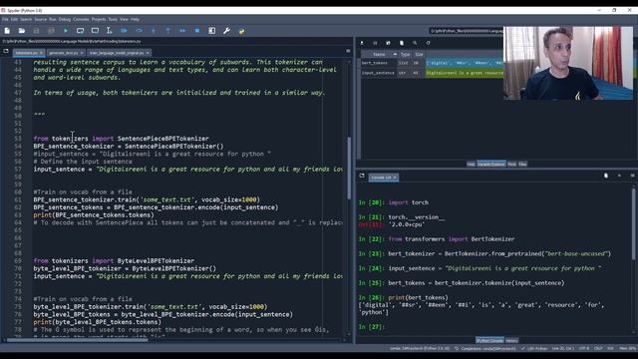Open the Edit menu

[14, 19]
